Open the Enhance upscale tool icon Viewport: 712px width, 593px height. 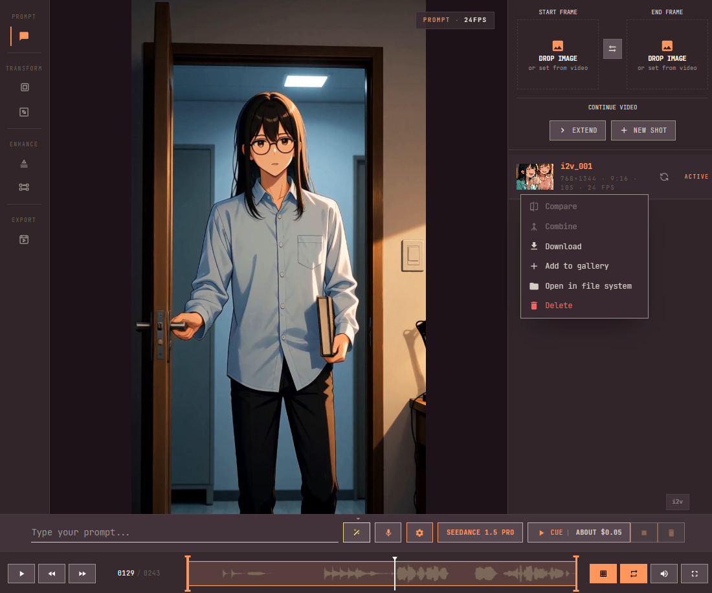tap(24, 163)
